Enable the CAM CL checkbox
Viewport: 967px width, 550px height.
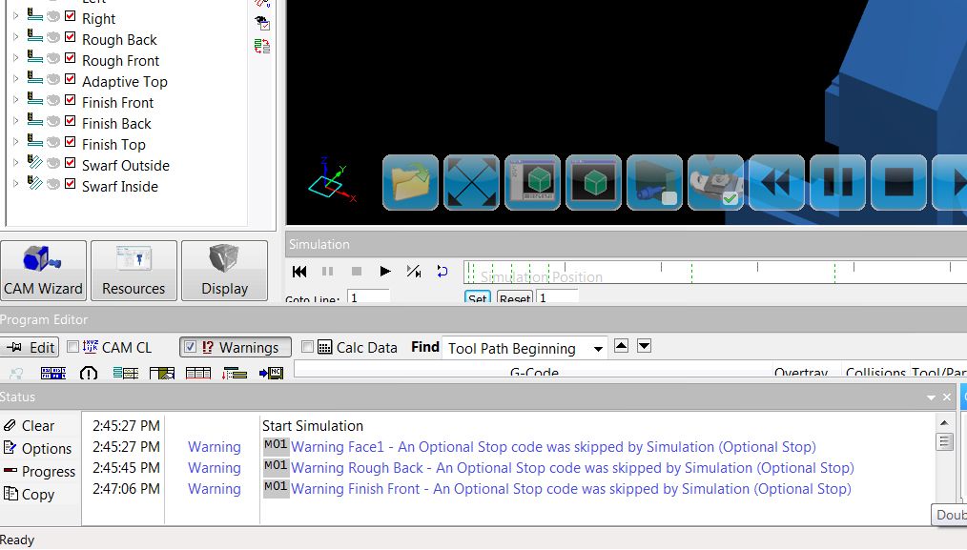72,347
